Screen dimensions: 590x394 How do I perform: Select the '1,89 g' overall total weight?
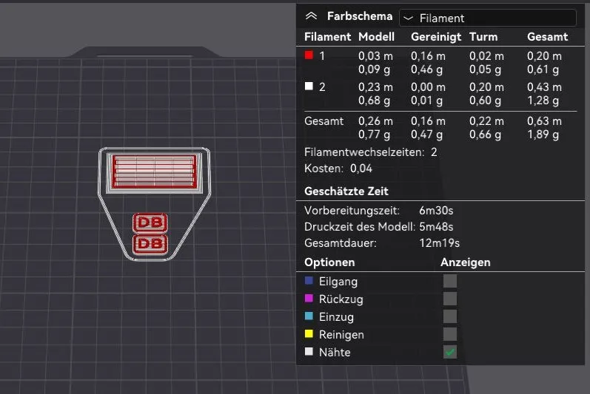tap(543, 134)
